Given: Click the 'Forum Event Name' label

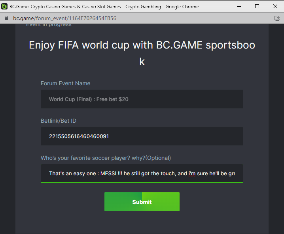Looking at the screenshot, I should point(66,83).
